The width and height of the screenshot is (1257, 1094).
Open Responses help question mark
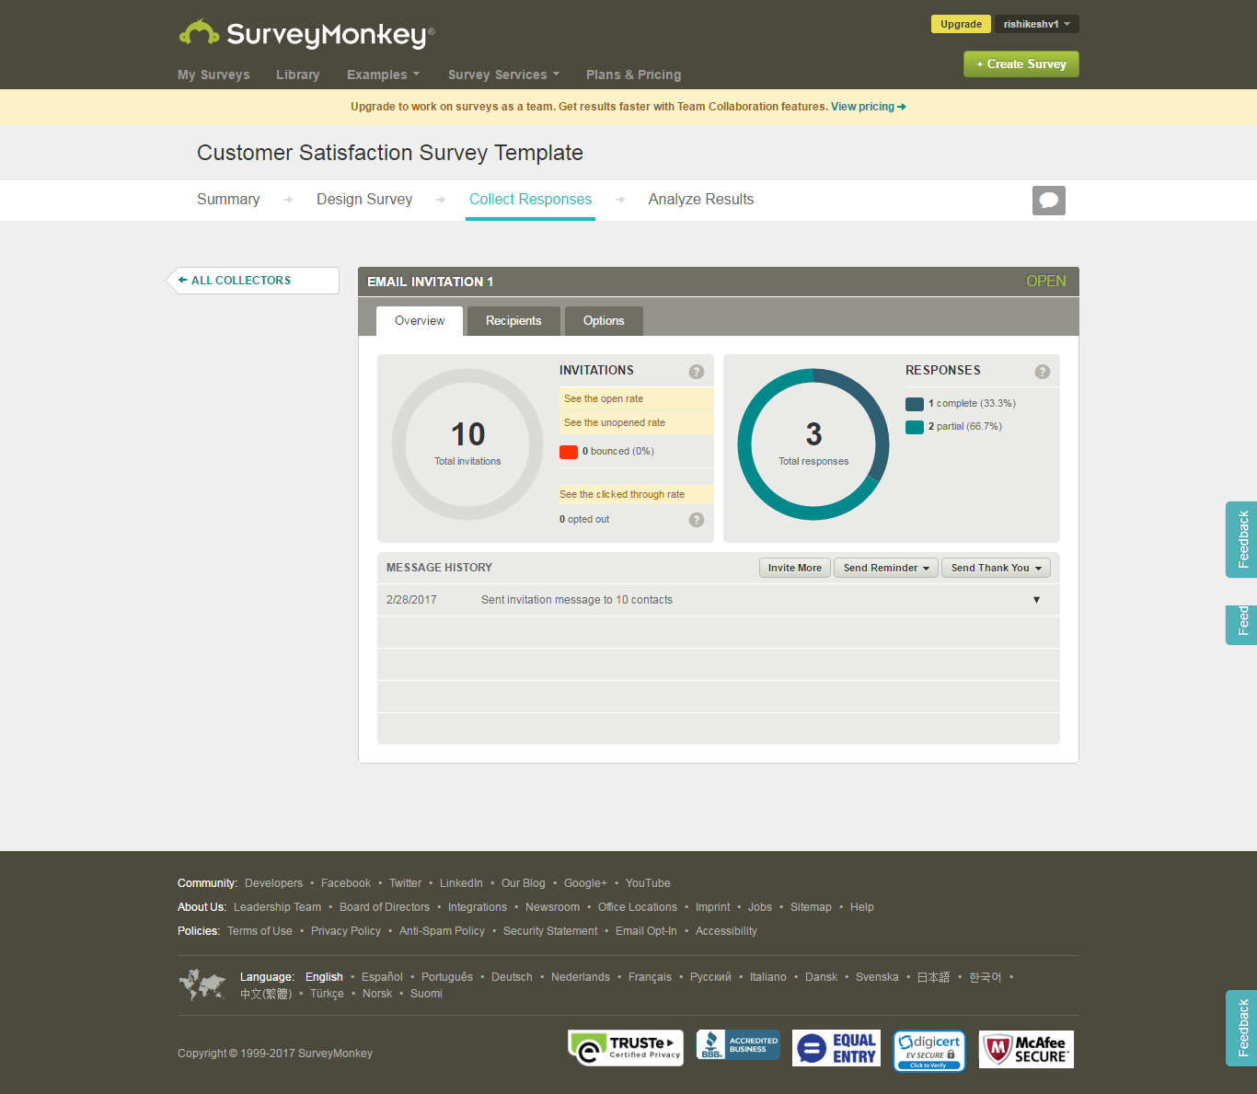1043,372
